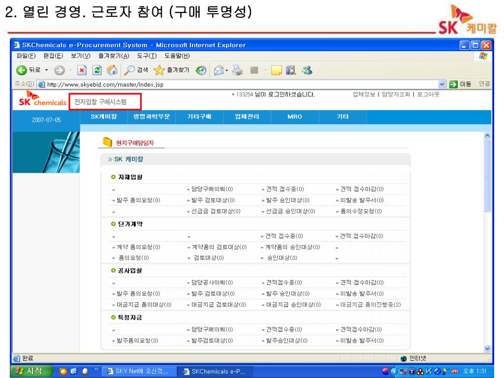Click the page scrollbar up arrow
This screenshot has width=504, height=378.
(487, 136)
